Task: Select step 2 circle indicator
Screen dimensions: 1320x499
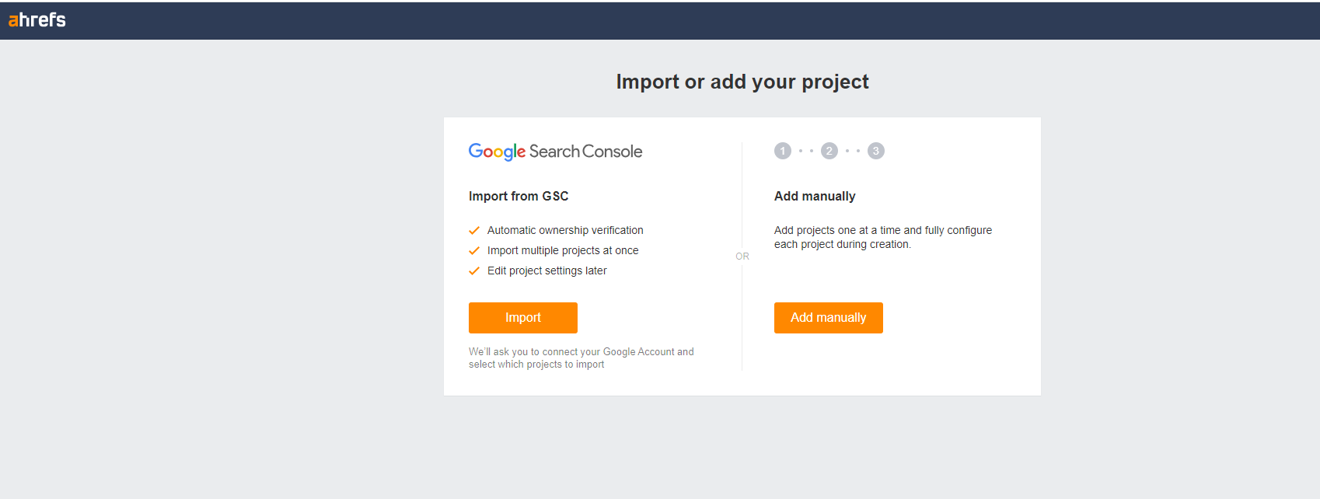Action: click(829, 151)
